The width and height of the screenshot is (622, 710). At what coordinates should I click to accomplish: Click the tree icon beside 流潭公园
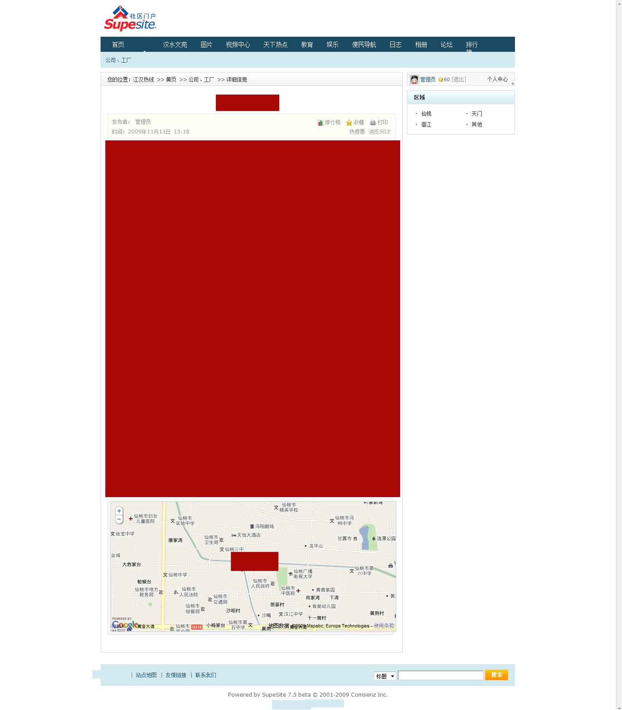374,539
